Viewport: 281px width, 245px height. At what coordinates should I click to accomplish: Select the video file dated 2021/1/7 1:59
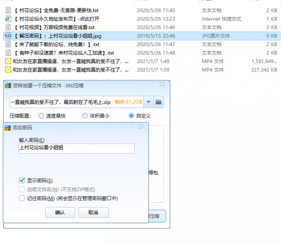pyautogui.click(x=71, y=70)
